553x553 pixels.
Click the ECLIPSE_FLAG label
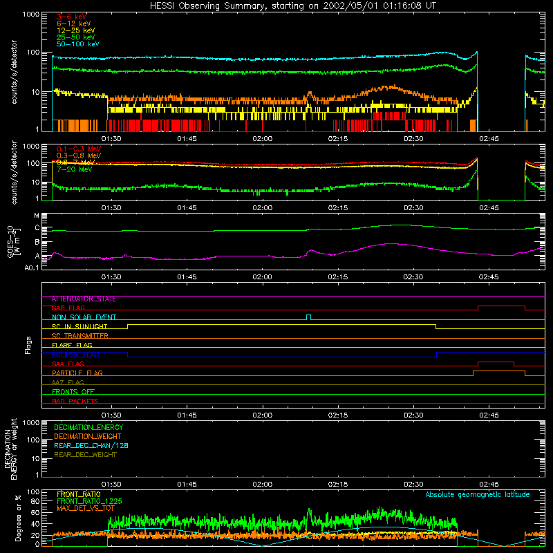(x=75, y=355)
